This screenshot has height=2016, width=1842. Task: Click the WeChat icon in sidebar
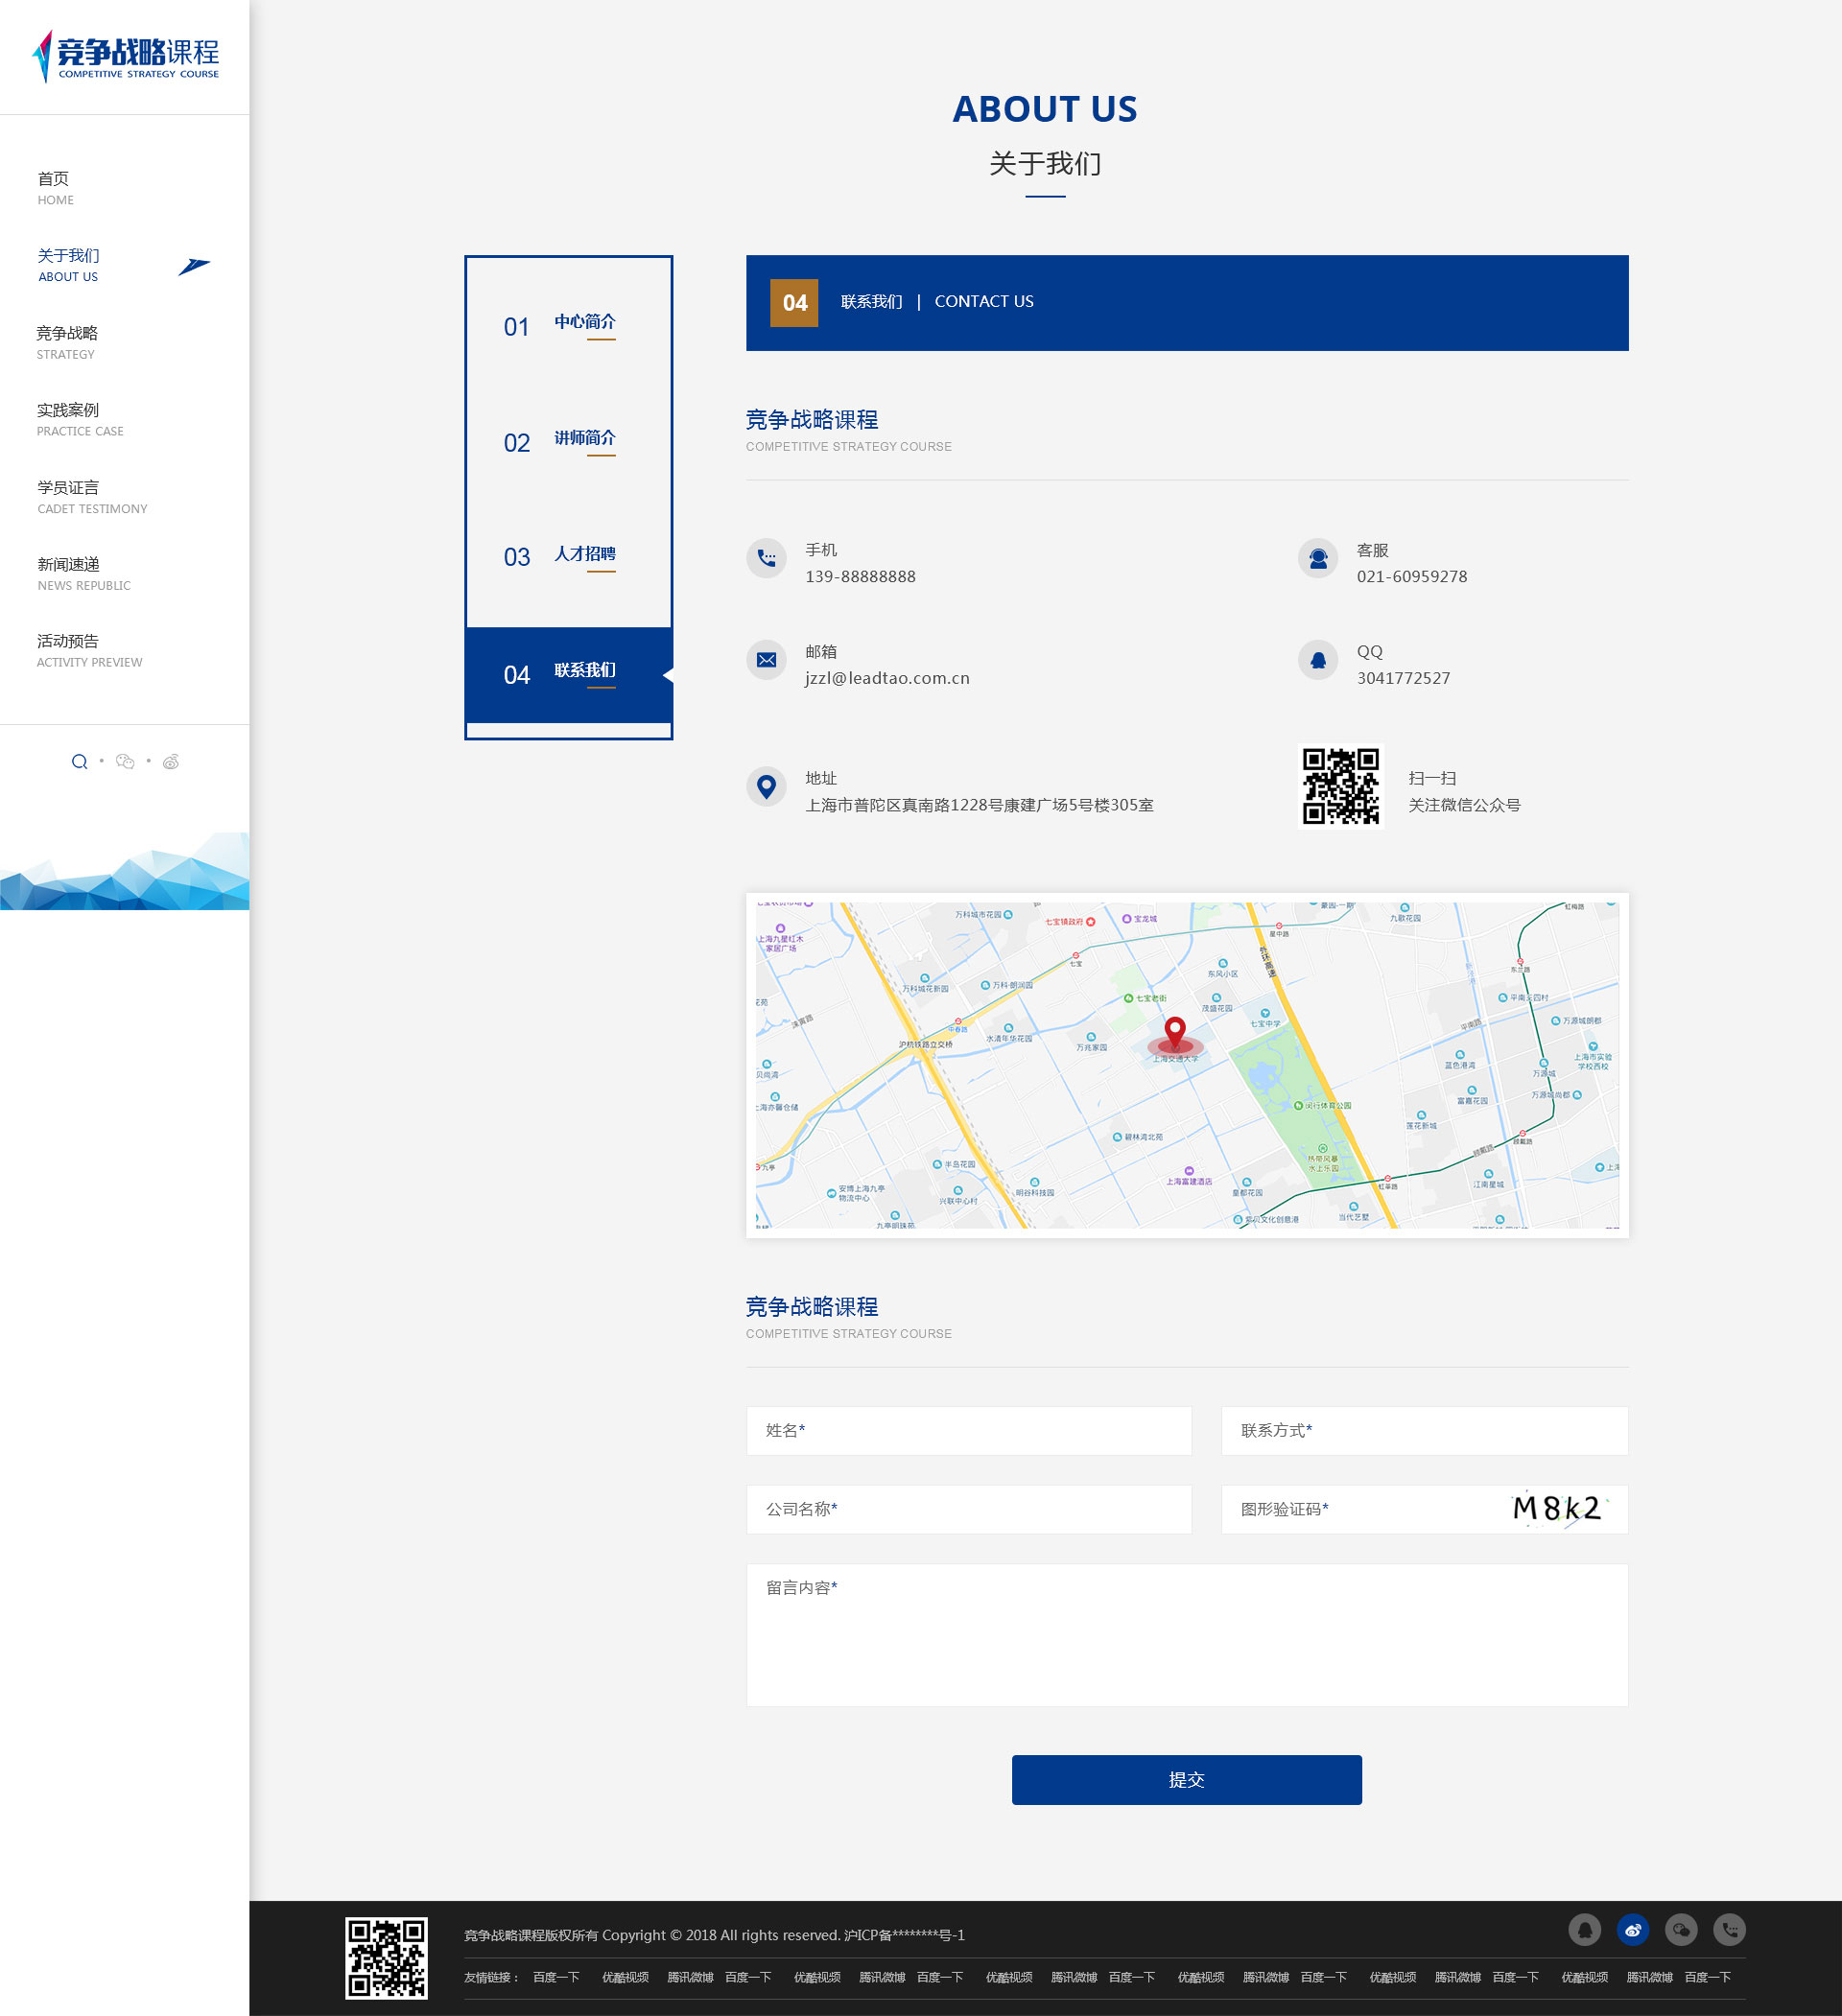(125, 762)
